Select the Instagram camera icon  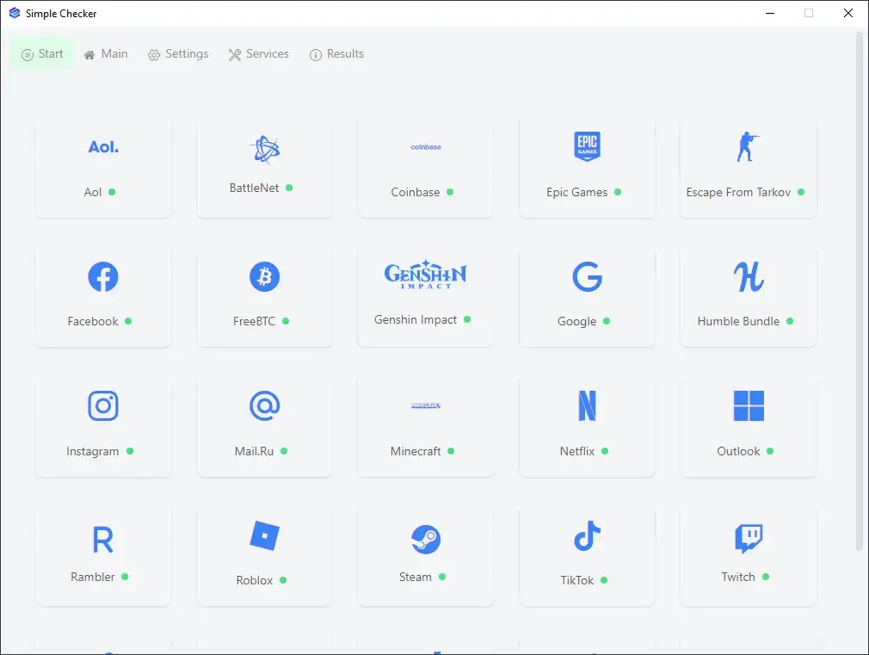[x=103, y=406]
